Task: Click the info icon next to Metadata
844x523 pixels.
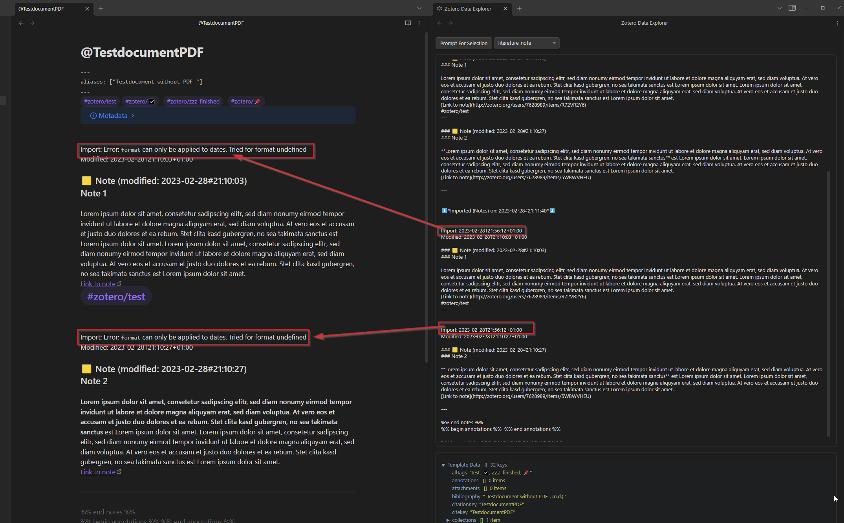Action: 93,116
